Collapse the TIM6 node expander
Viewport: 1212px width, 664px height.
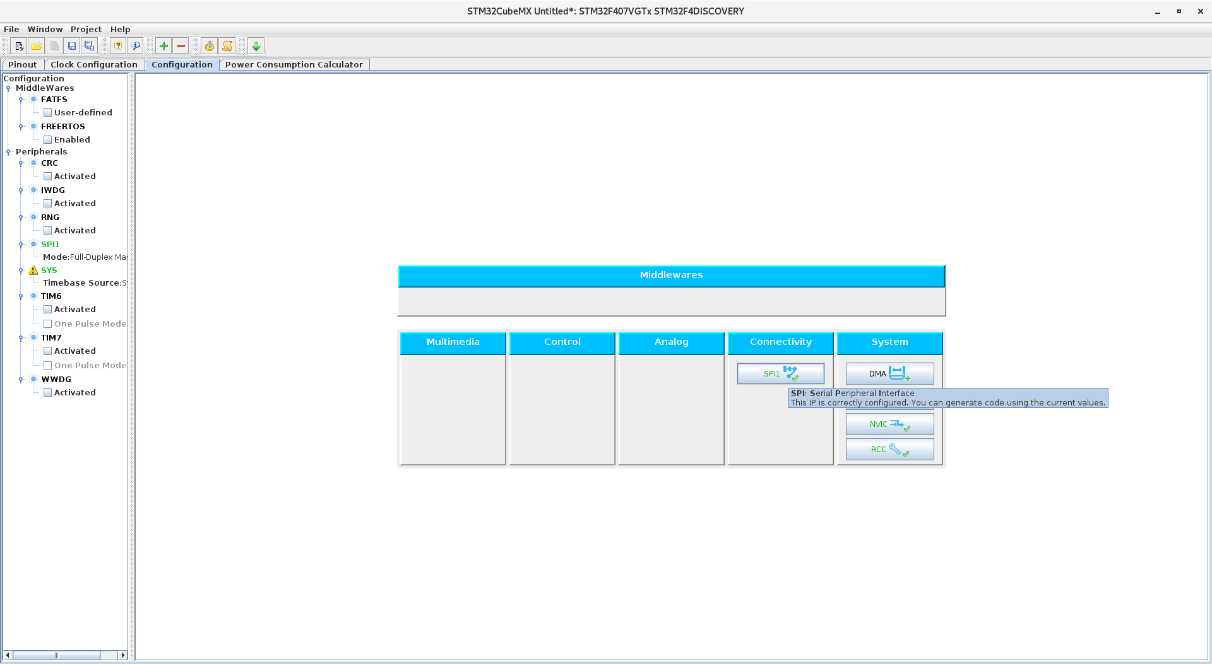[x=21, y=296]
